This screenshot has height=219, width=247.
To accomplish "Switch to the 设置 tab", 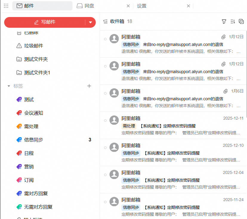I will click(x=142, y=6).
